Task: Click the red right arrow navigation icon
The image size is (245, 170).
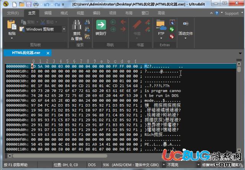Action: pyautogui.click(x=123, y=29)
